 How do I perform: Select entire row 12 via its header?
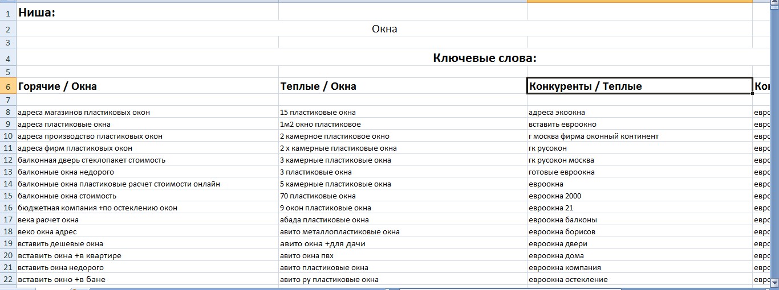[x=8, y=160]
